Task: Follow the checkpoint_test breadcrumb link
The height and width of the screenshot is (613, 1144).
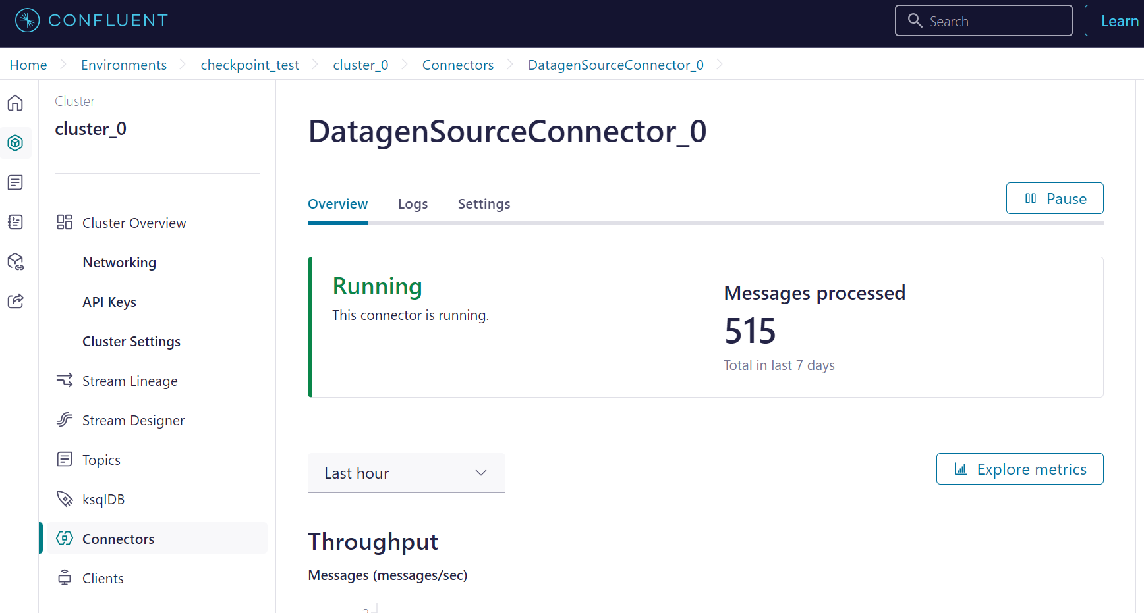Action: (x=250, y=65)
